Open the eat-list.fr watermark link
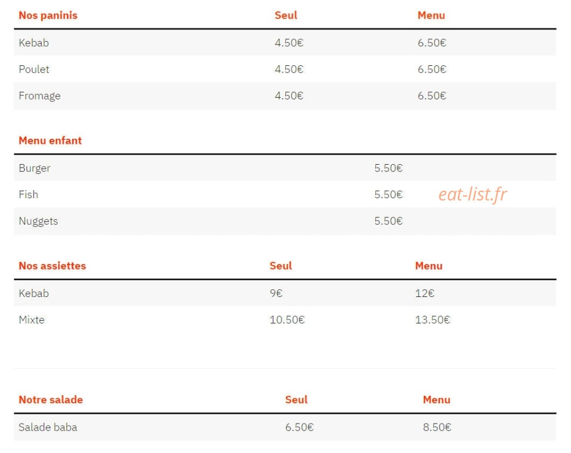Viewport: 571px width, 453px height. coord(473,194)
